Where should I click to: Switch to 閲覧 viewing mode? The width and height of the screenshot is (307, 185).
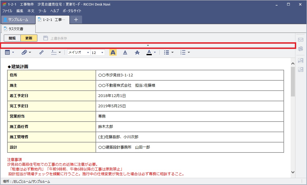point(12,38)
